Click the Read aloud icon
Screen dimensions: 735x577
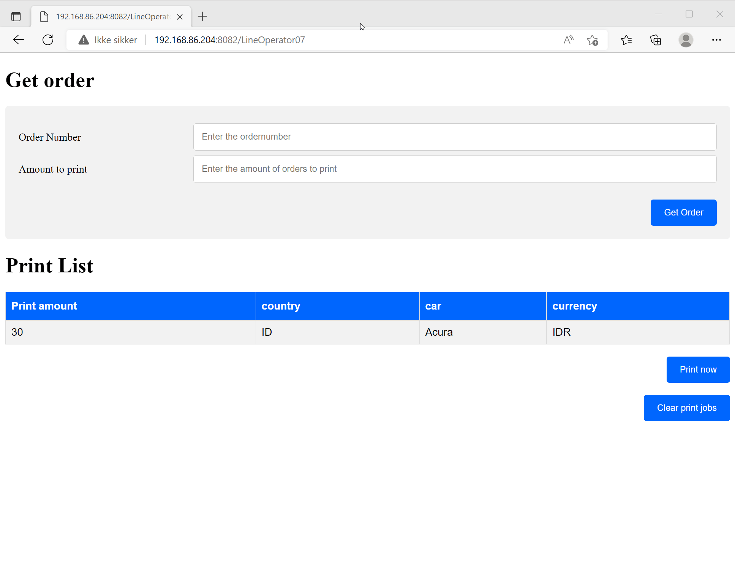(568, 40)
